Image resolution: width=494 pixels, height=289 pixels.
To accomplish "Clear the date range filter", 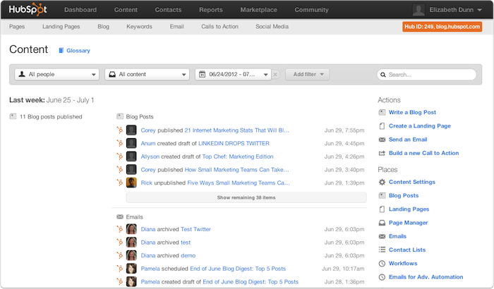I will [x=275, y=74].
